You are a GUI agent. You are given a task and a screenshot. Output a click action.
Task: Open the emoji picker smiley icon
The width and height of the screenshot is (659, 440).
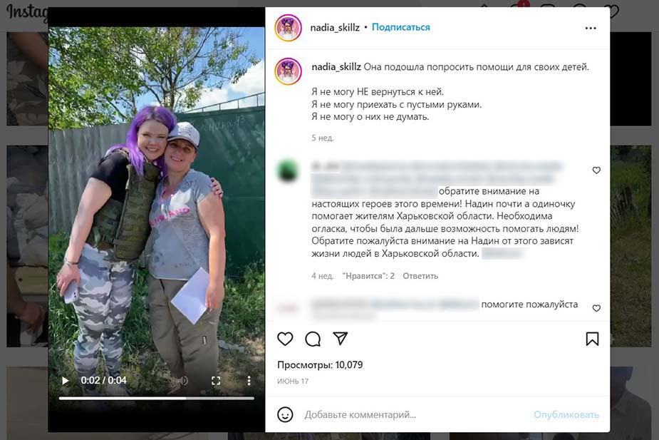pyautogui.click(x=285, y=414)
